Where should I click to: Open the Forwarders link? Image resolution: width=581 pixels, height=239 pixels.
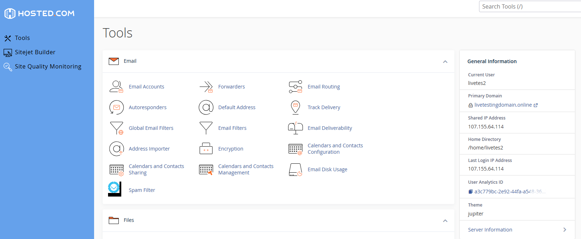[231, 87]
